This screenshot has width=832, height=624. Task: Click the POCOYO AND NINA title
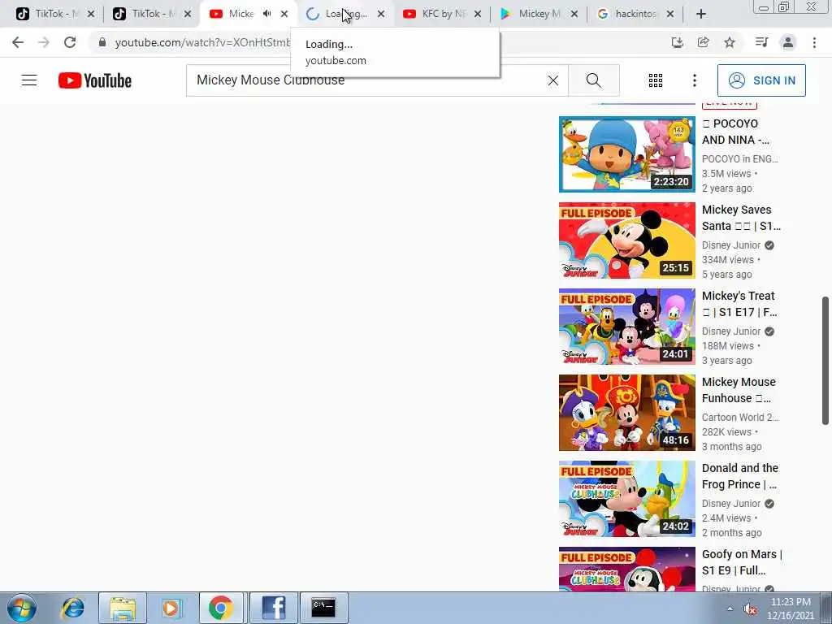(735, 132)
